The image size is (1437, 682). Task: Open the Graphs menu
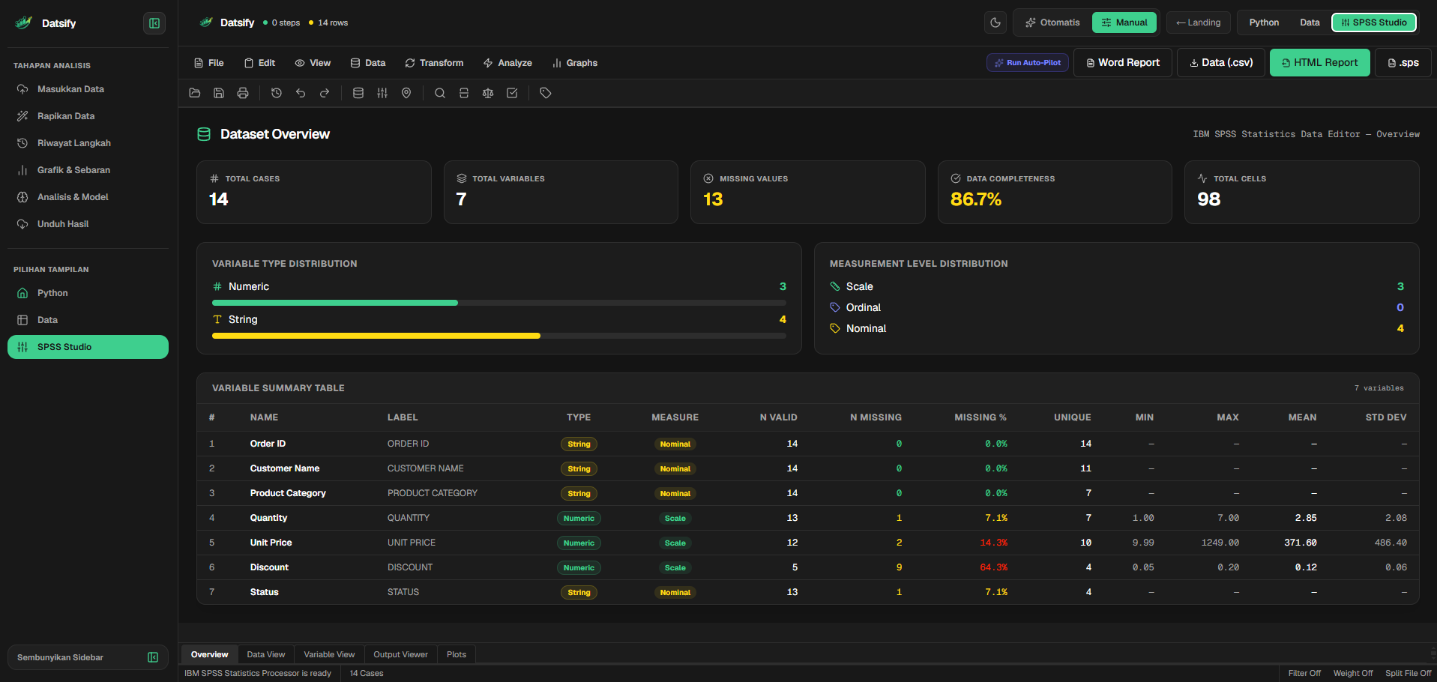[x=575, y=63]
